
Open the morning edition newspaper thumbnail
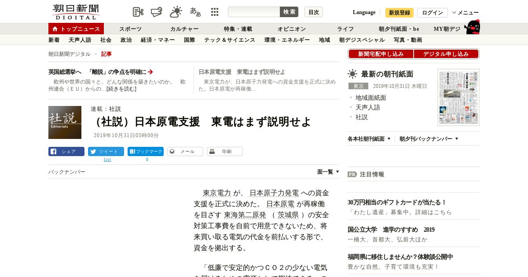[458, 97]
